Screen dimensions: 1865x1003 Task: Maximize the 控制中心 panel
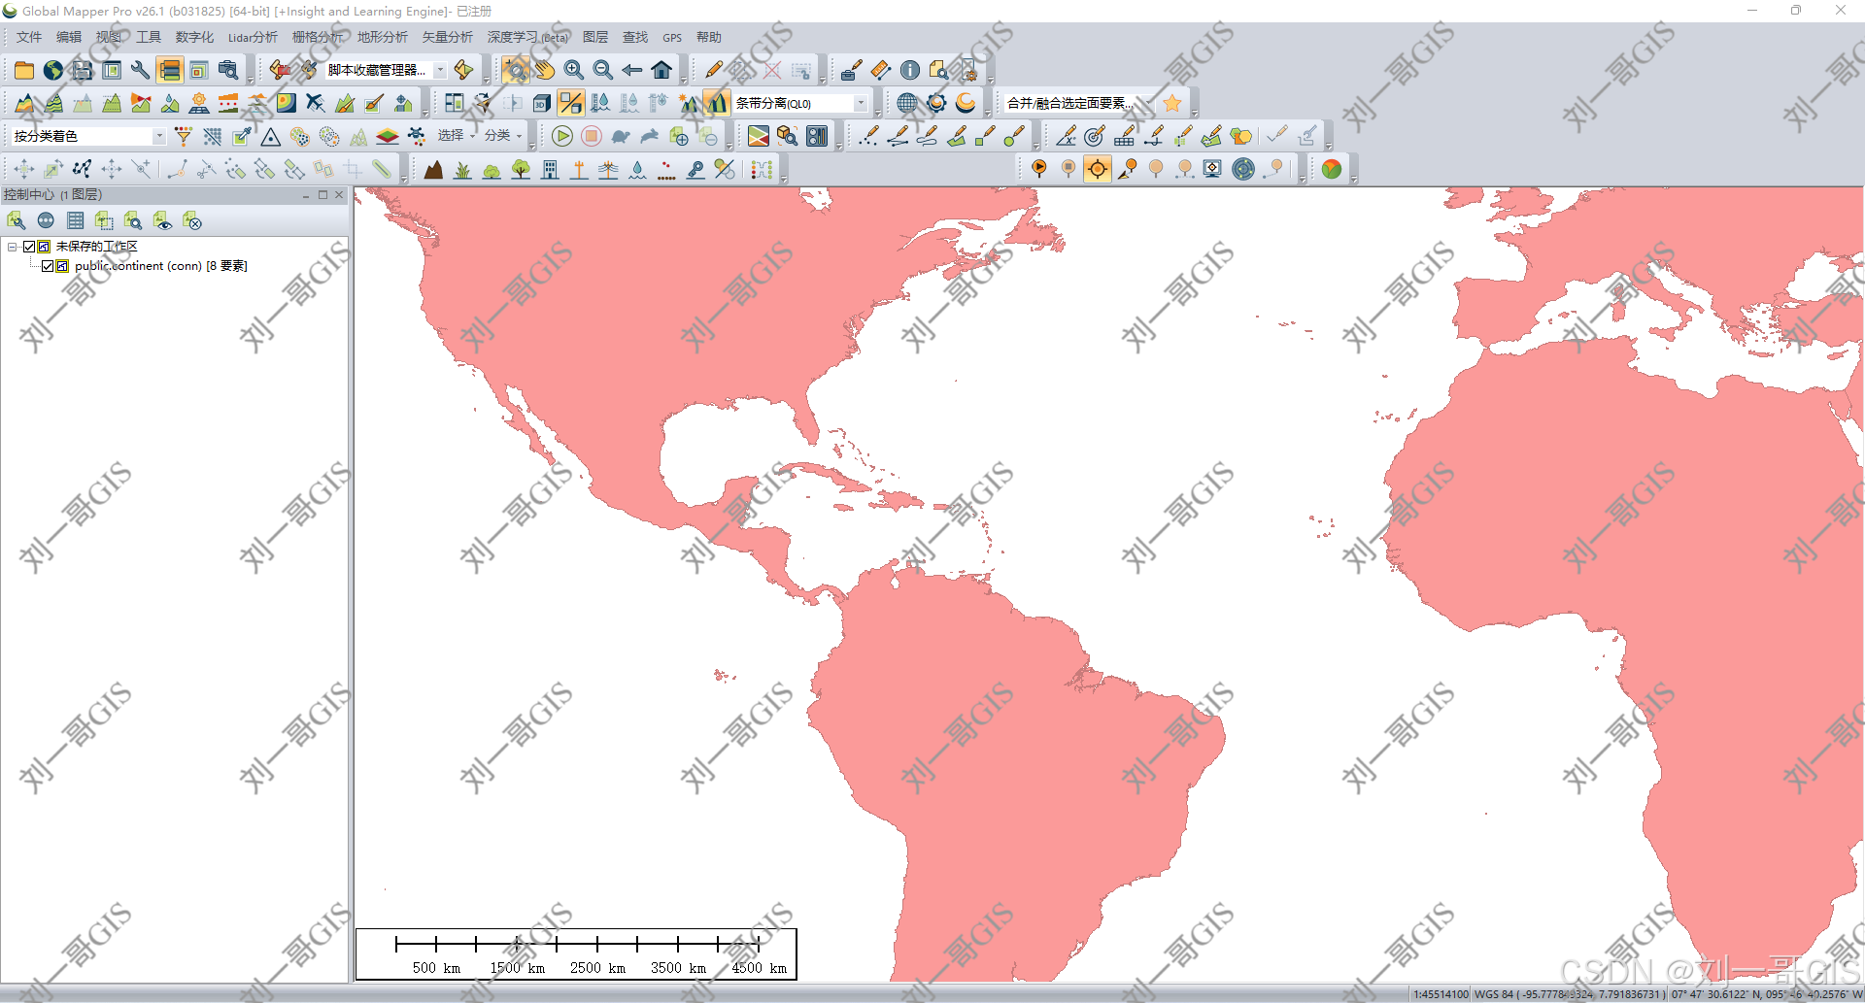click(x=322, y=195)
